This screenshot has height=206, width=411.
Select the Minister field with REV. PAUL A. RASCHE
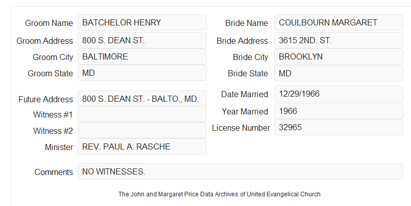[142, 146]
